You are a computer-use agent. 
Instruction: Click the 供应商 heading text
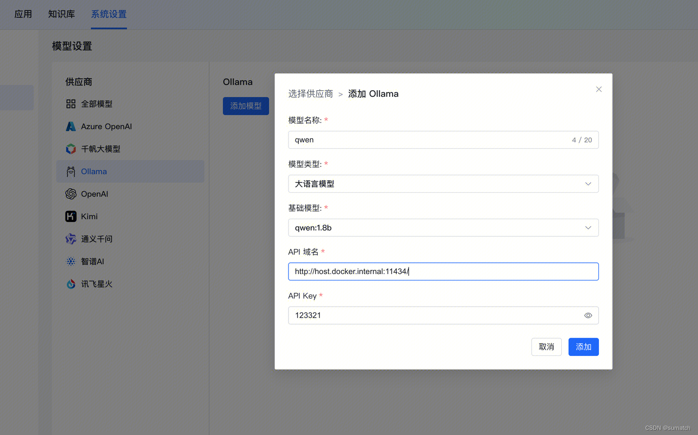click(79, 82)
